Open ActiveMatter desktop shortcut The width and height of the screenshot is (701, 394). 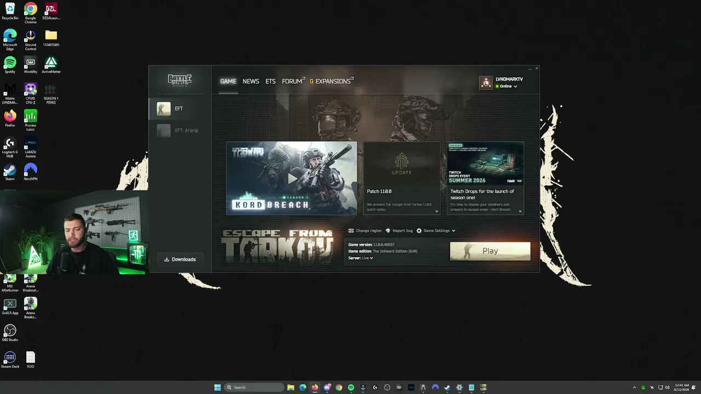[x=51, y=65]
